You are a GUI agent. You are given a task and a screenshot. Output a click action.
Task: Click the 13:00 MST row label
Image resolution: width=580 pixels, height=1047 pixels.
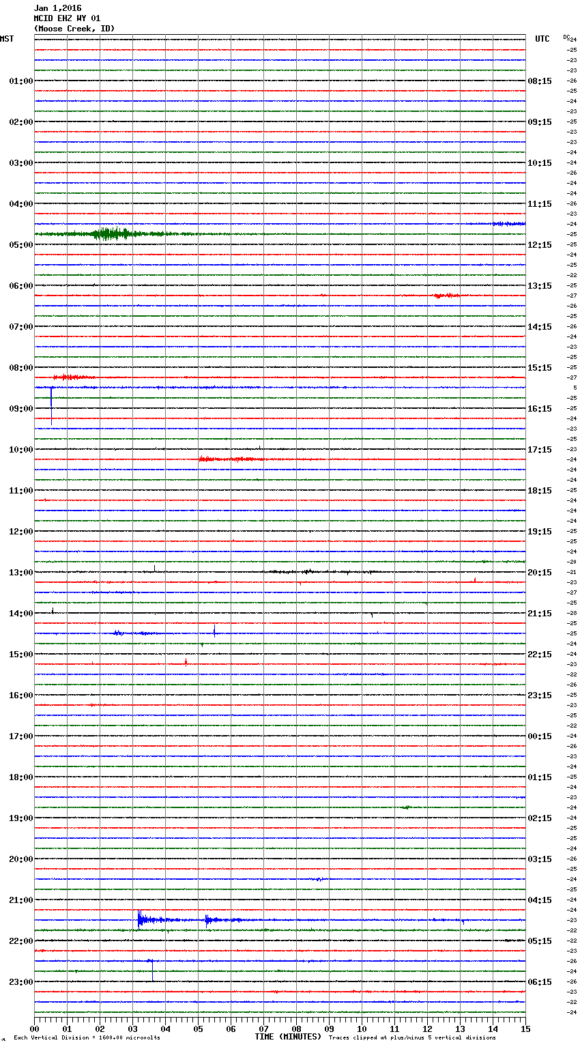[20, 573]
